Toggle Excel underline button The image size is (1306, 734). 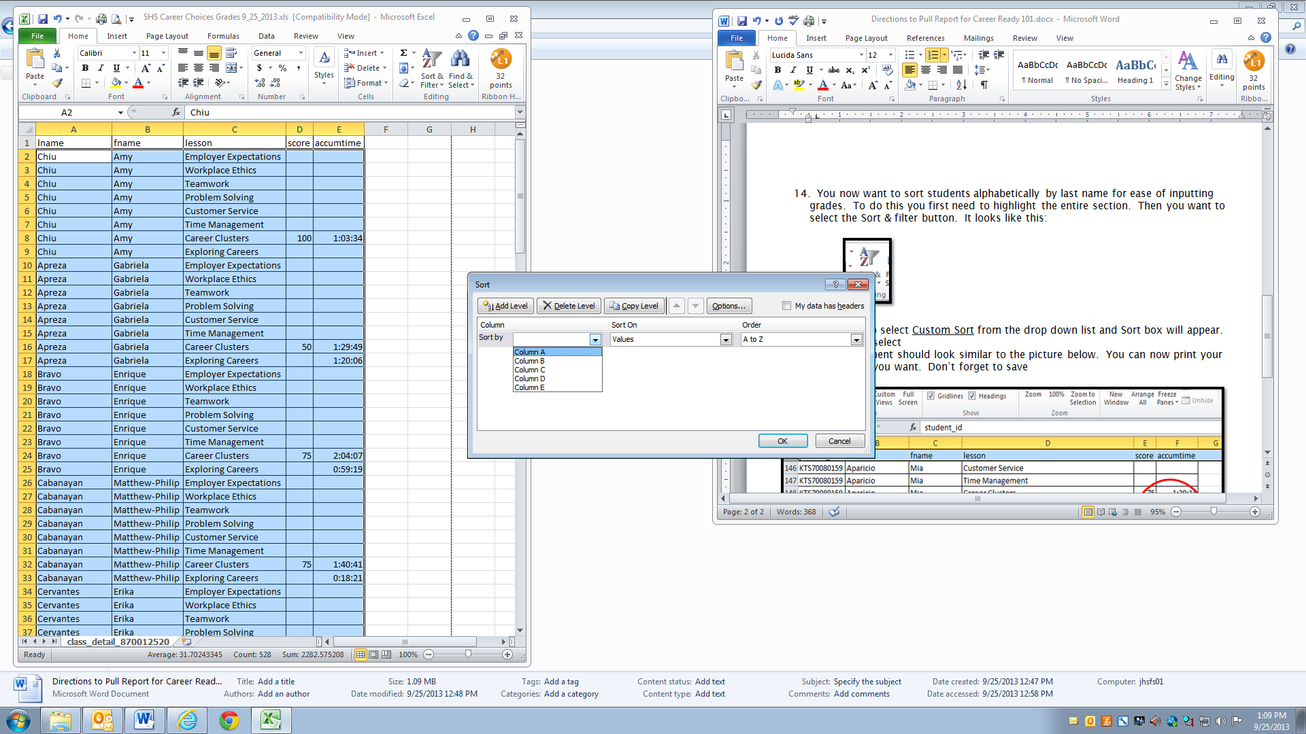click(116, 68)
